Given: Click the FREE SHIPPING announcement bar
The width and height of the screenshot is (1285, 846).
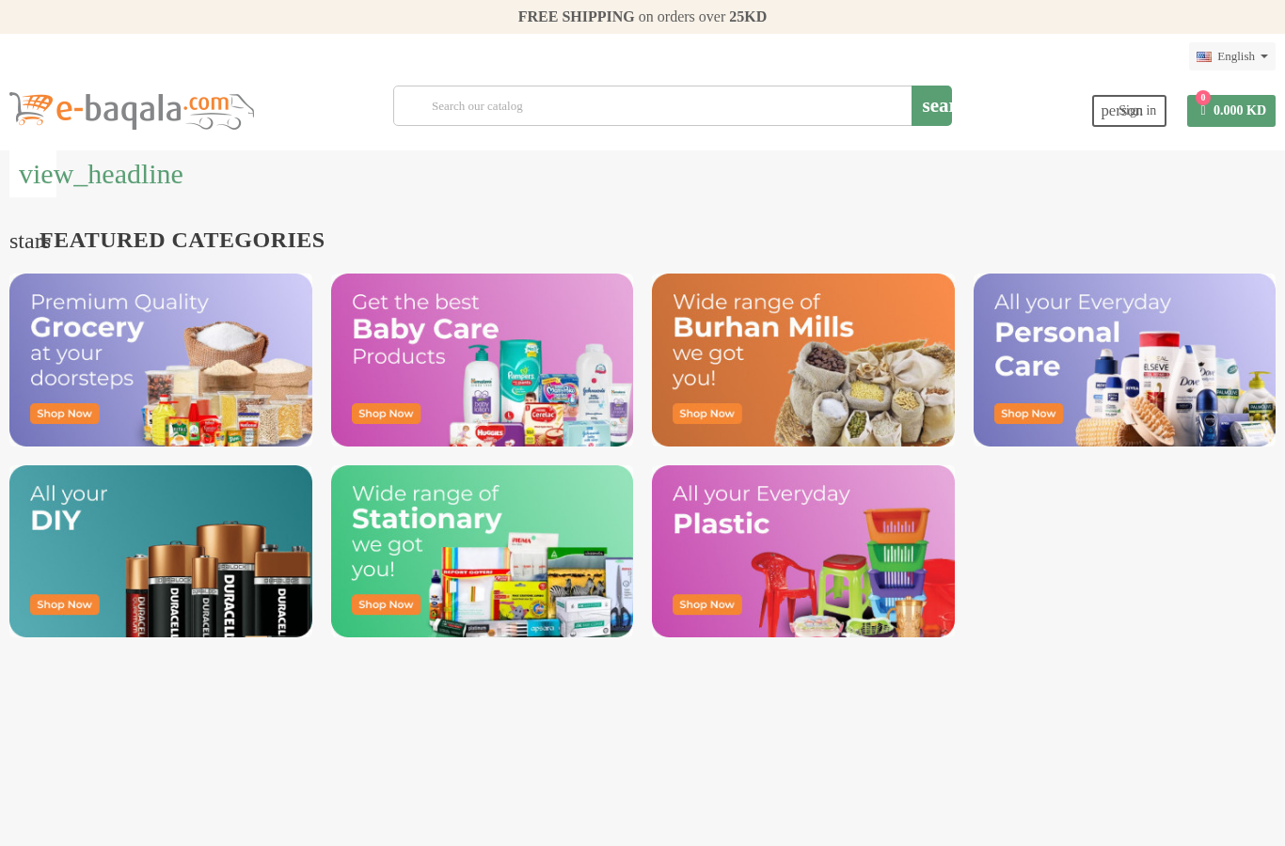Looking at the screenshot, I should tap(642, 17).
